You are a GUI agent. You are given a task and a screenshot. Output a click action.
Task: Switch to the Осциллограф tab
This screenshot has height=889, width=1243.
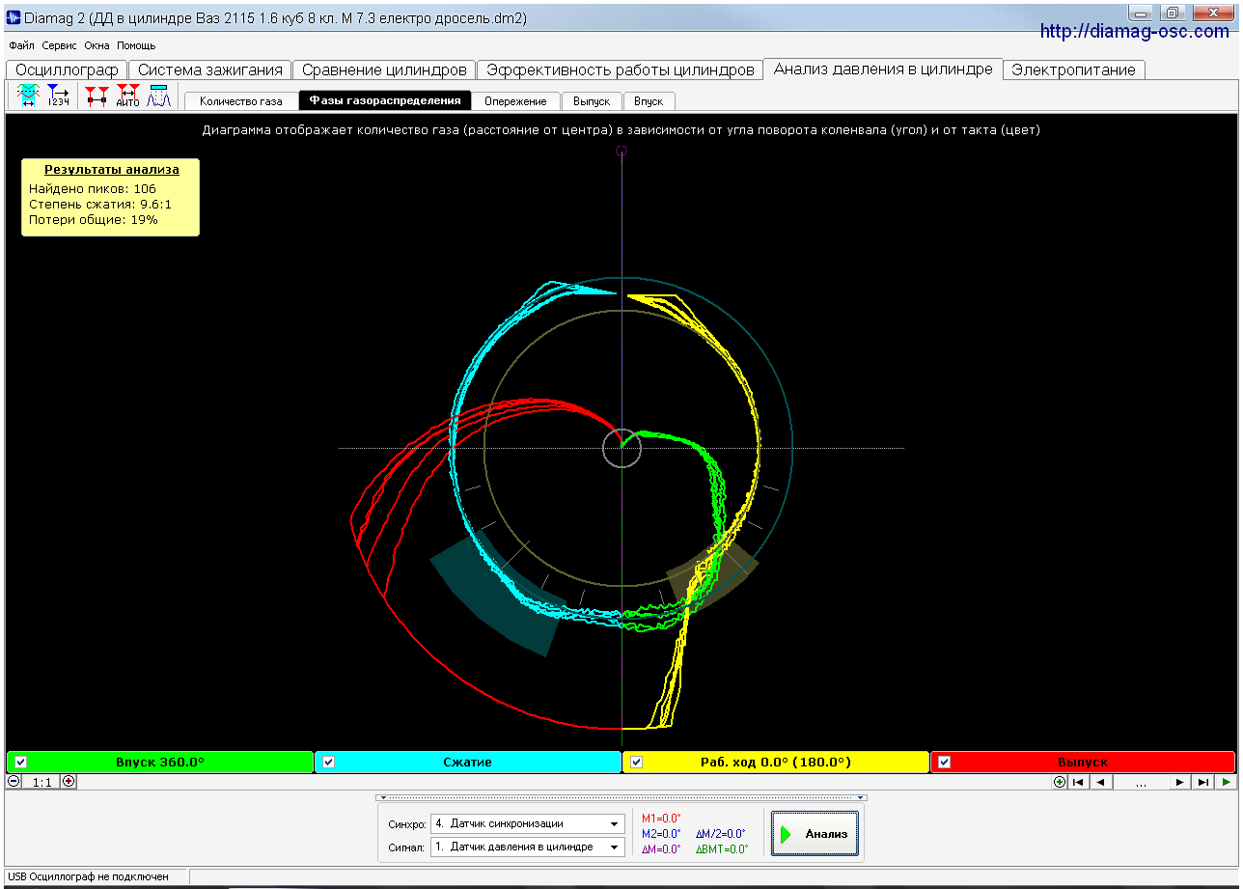(67, 69)
